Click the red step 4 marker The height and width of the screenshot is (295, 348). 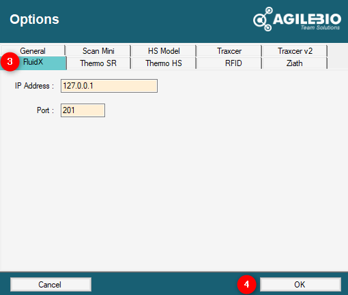[x=246, y=284]
